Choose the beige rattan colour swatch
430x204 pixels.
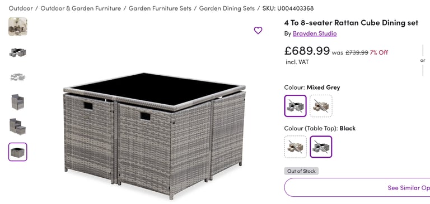[321, 106]
